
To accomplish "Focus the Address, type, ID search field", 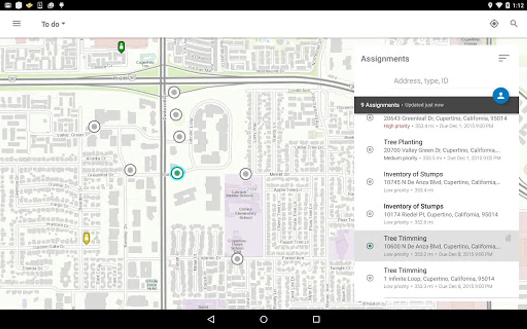I will pyautogui.click(x=441, y=81).
